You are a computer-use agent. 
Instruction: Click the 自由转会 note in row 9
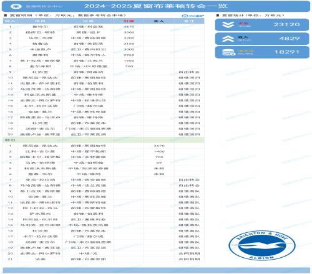click(x=189, y=72)
